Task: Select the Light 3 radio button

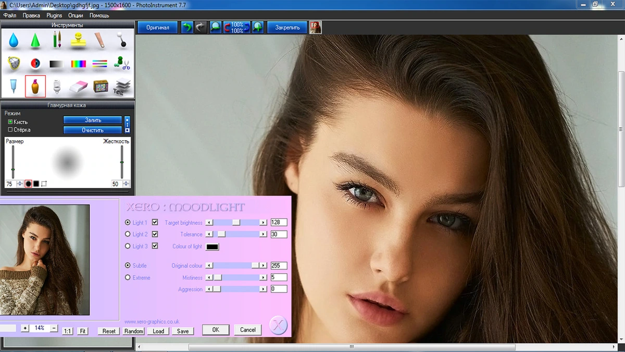Action: (x=128, y=246)
